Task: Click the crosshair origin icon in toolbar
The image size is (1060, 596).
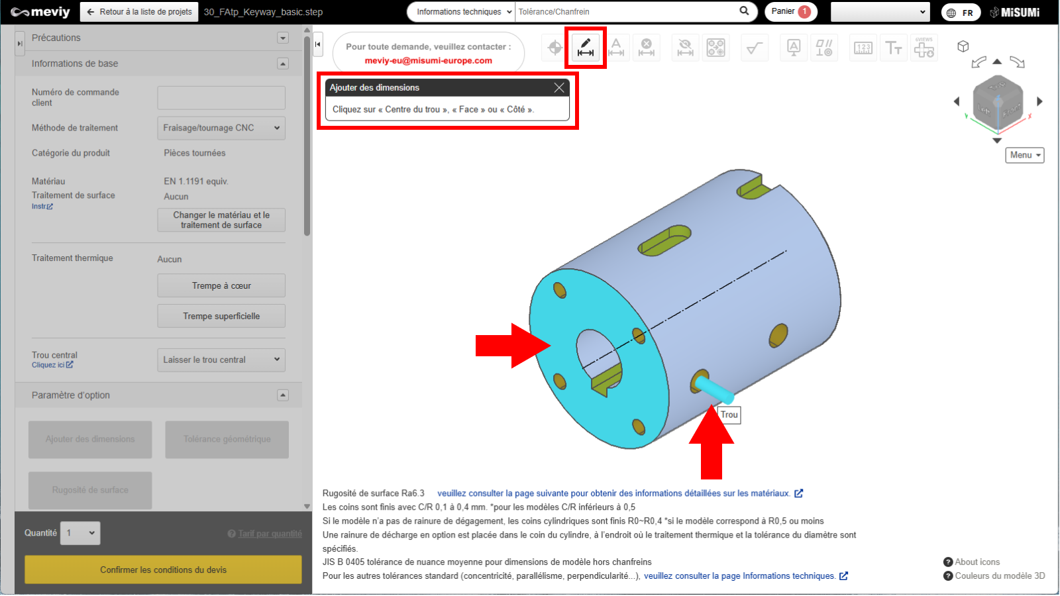Action: coord(555,48)
